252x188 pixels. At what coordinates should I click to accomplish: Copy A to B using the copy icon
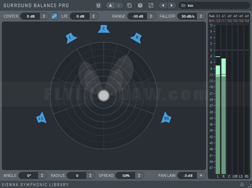click(129, 6)
